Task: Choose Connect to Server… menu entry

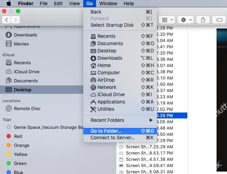Action: pyautogui.click(x=120, y=138)
